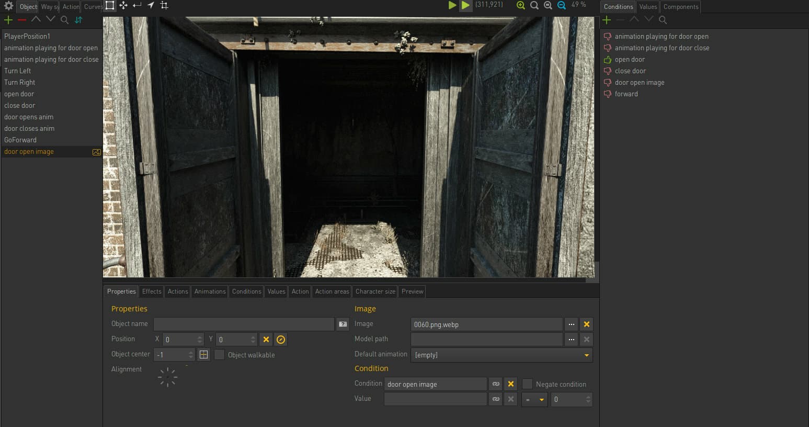Click the bent return-arrow tool icon
The height and width of the screenshot is (427, 809).
pos(137,5)
